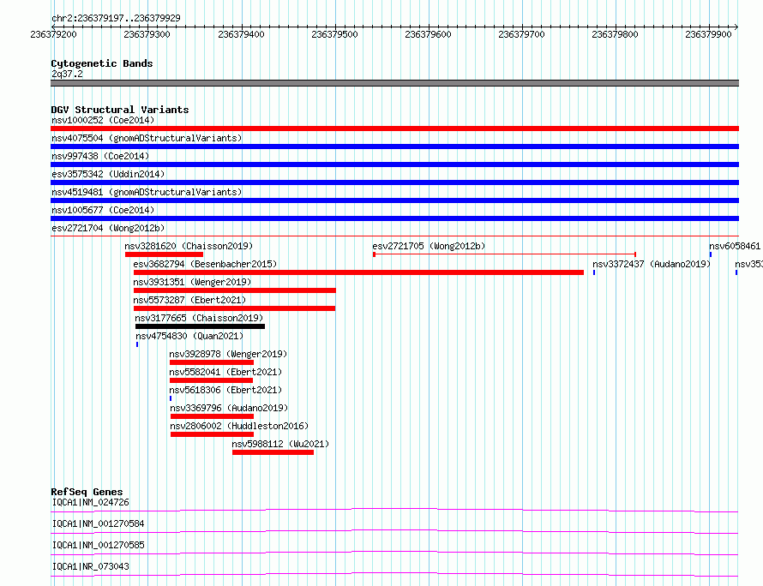The width and height of the screenshot is (763, 586).
Task: Click the nsv5573287 (Ebert2021) label
Action: coord(189,300)
